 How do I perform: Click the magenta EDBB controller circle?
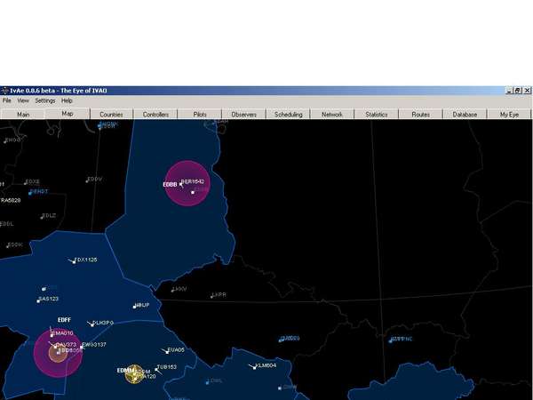[x=187, y=183]
